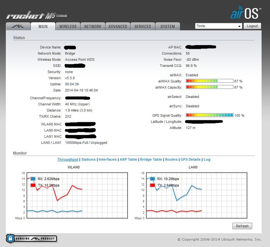
Task: Switch to the MAIN tab
Action: (43, 27)
